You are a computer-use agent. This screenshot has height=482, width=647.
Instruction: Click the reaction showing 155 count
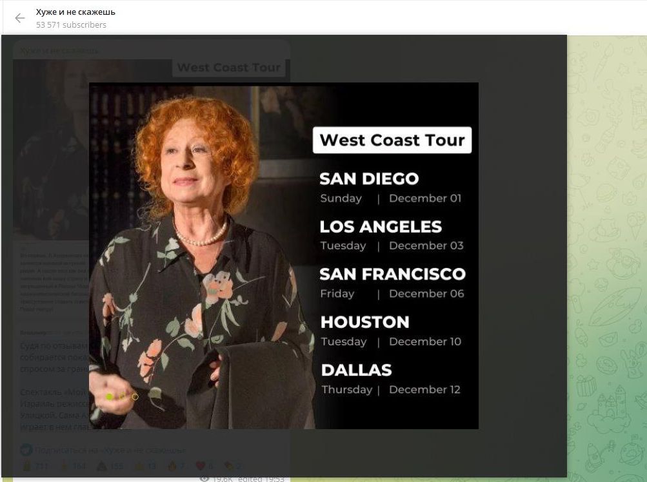coord(108,466)
